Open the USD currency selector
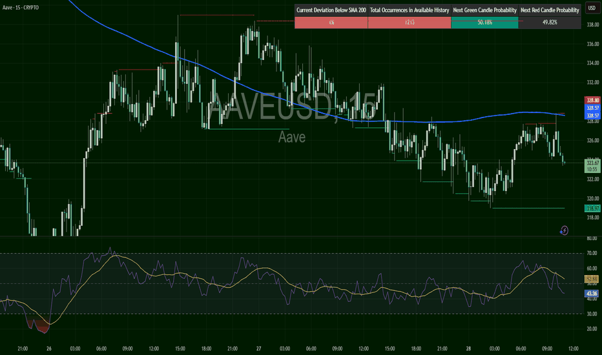Viewport: 602px width, 355px height. pos(592,8)
